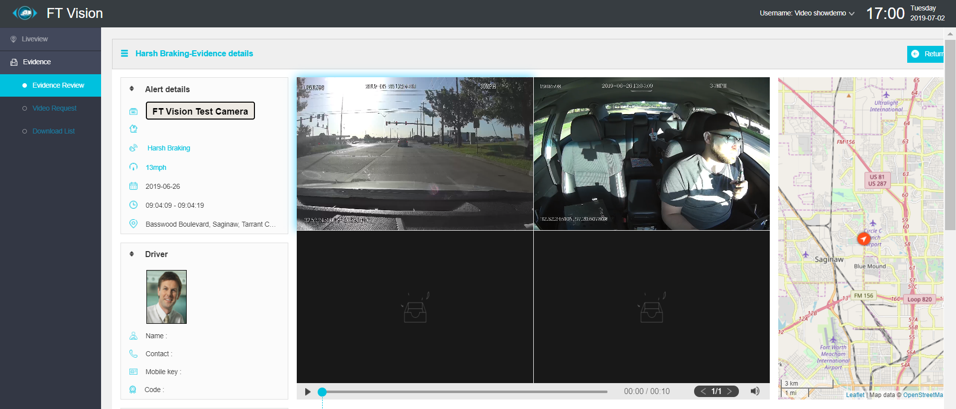Click the clock icon beside alert time range
Viewport: 956px width, 409px height.
click(133, 205)
